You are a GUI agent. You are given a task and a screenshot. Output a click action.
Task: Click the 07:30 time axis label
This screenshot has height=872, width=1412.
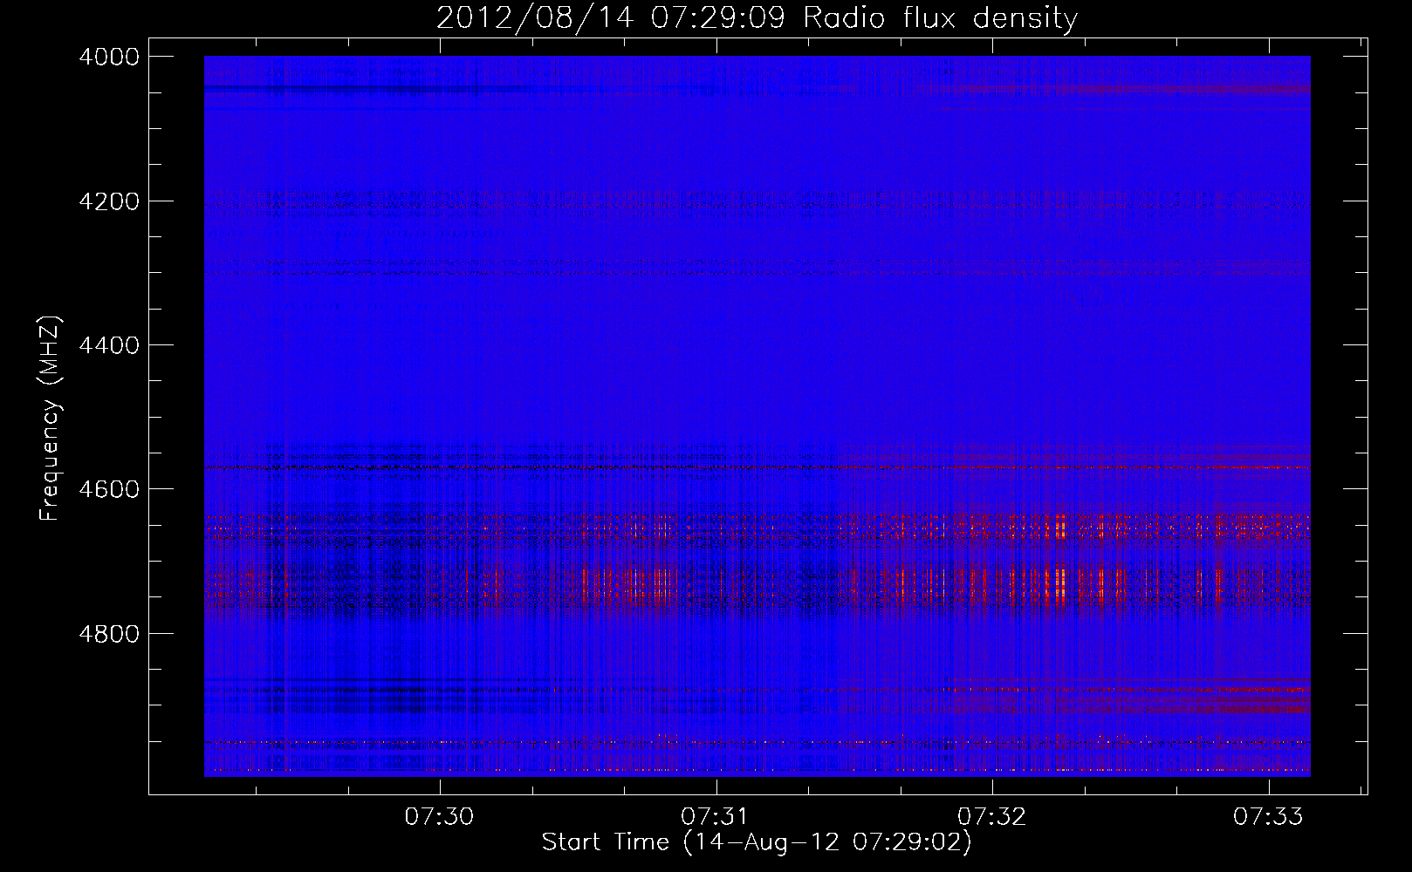[x=439, y=816]
